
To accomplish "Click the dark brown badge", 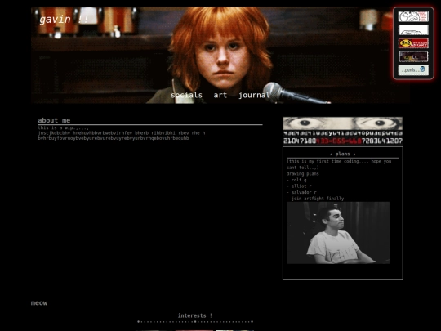I will point(413,57).
